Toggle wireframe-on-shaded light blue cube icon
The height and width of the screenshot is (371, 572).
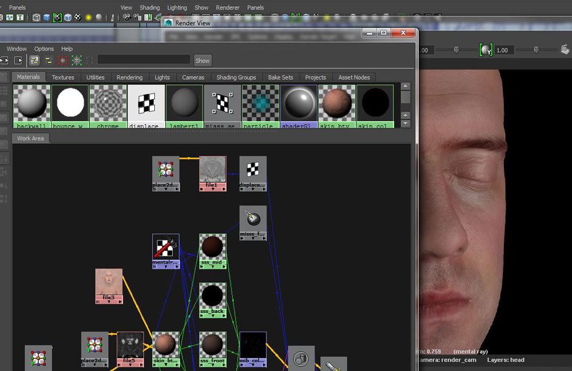point(68,18)
